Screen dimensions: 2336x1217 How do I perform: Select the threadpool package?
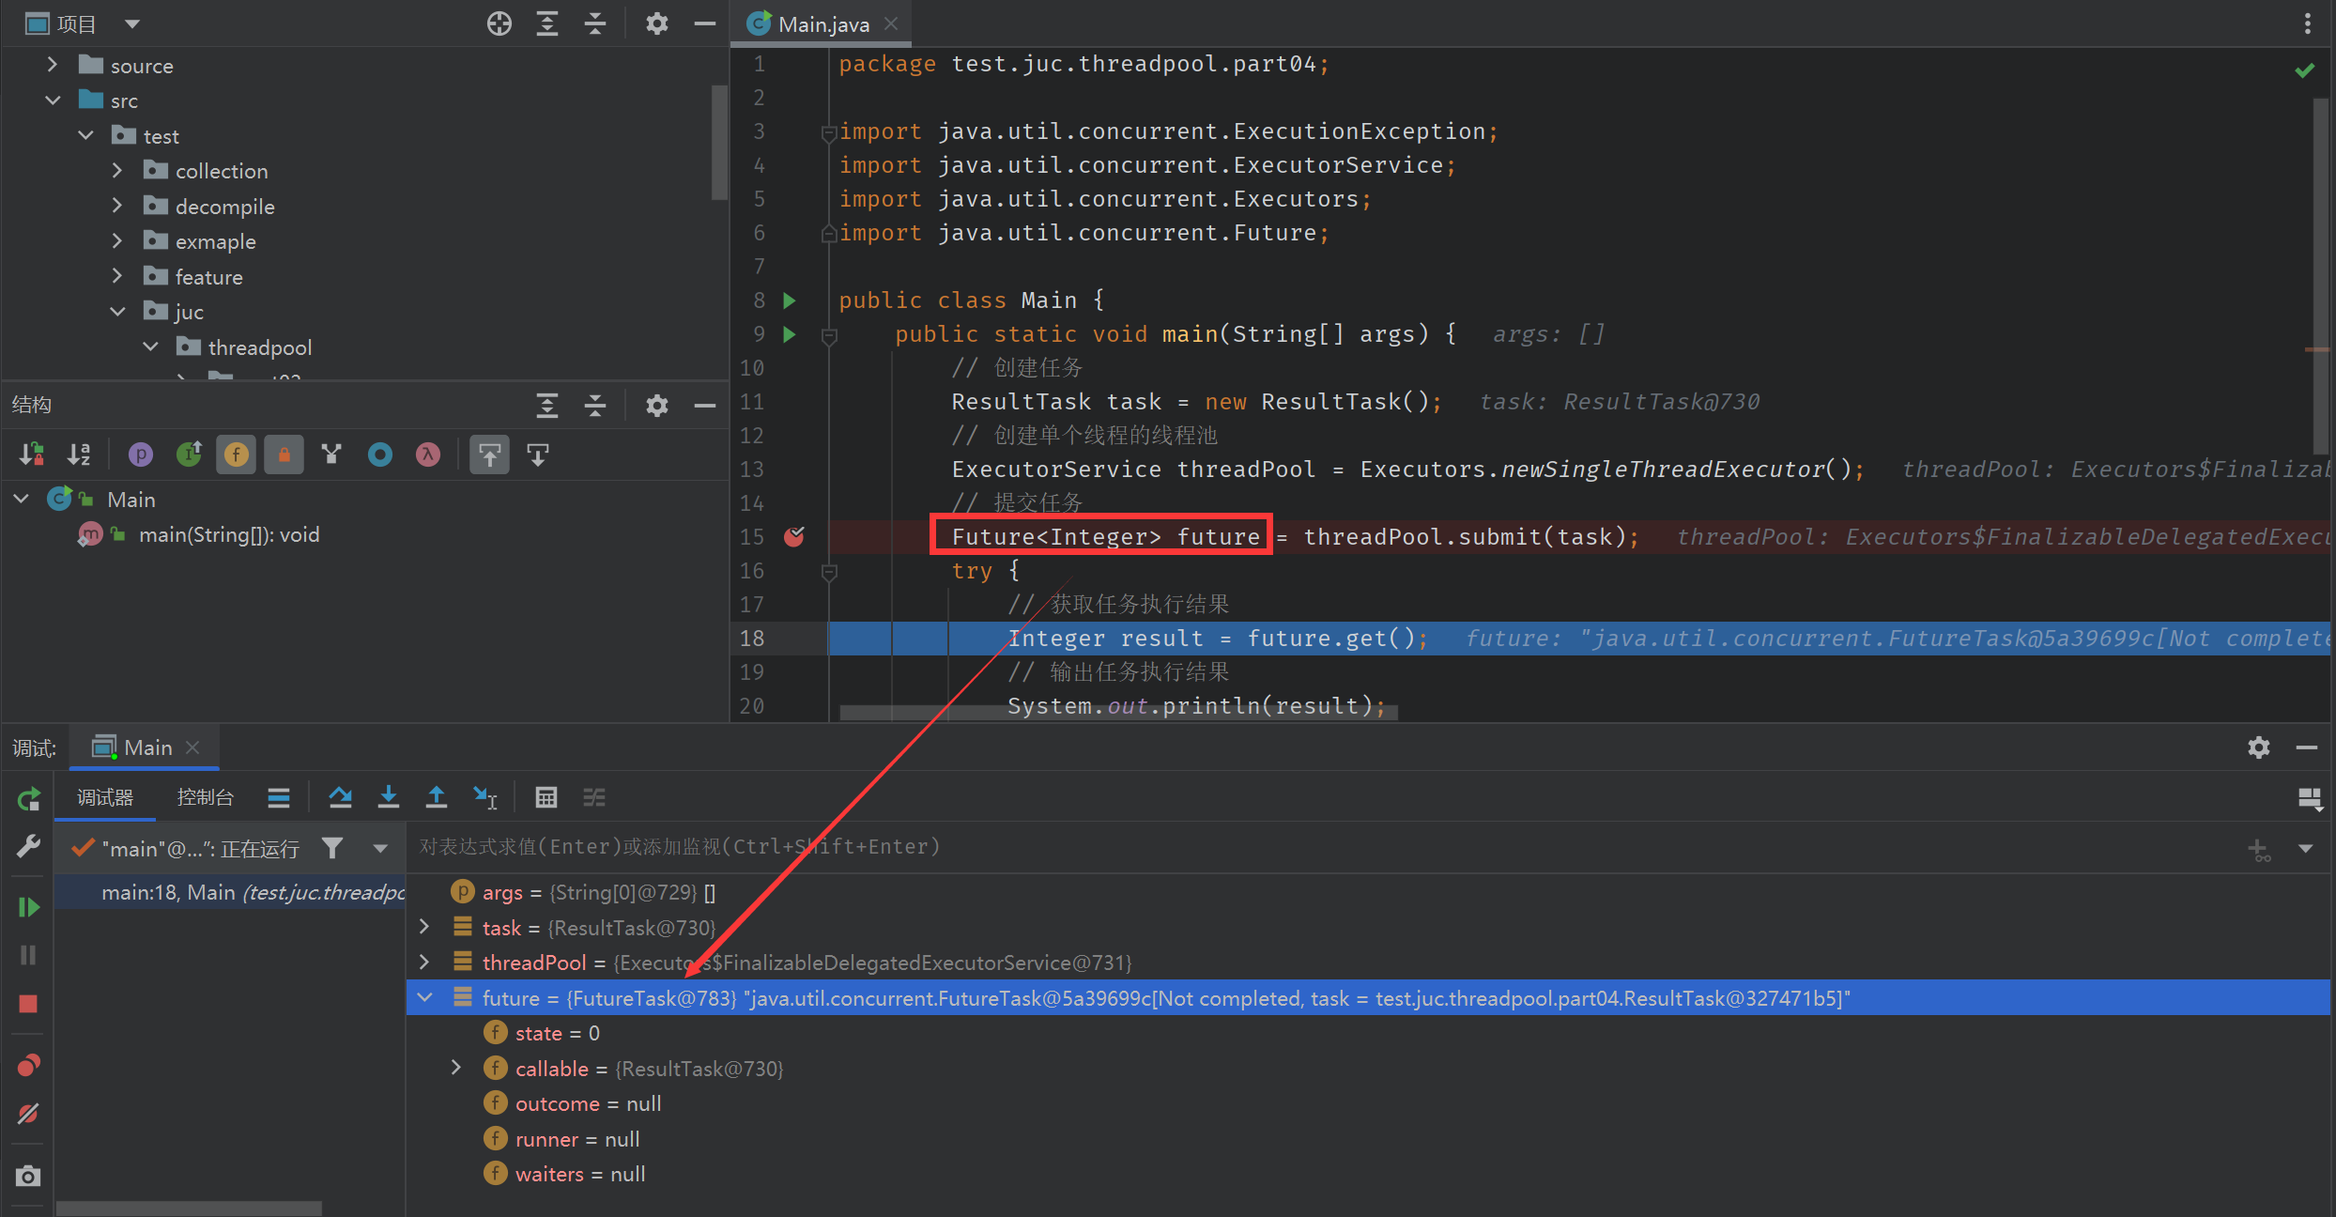coord(259,347)
